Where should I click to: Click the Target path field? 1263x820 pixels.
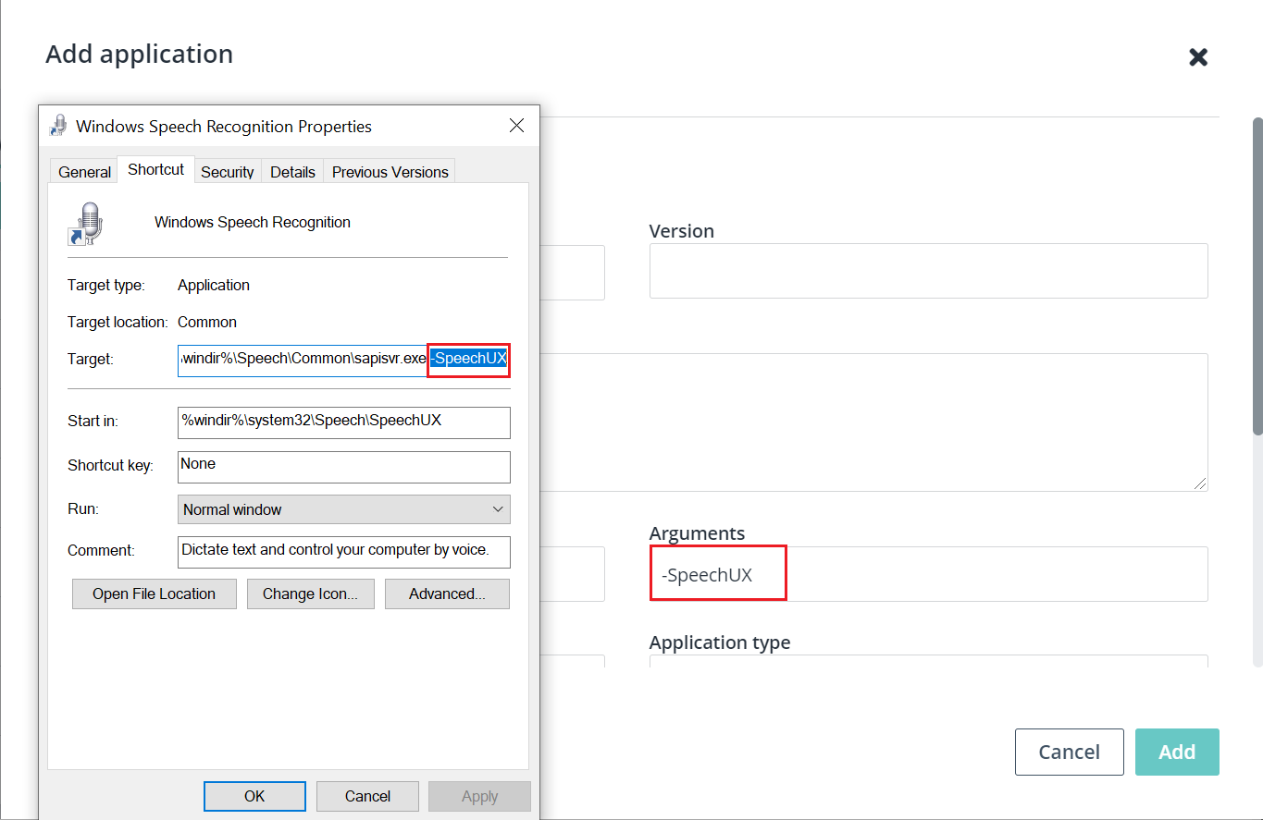344,360
